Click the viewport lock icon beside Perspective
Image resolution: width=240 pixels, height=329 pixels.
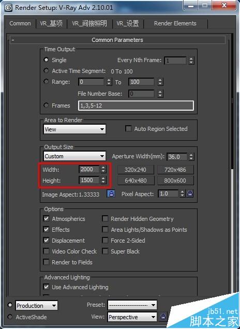163,316
